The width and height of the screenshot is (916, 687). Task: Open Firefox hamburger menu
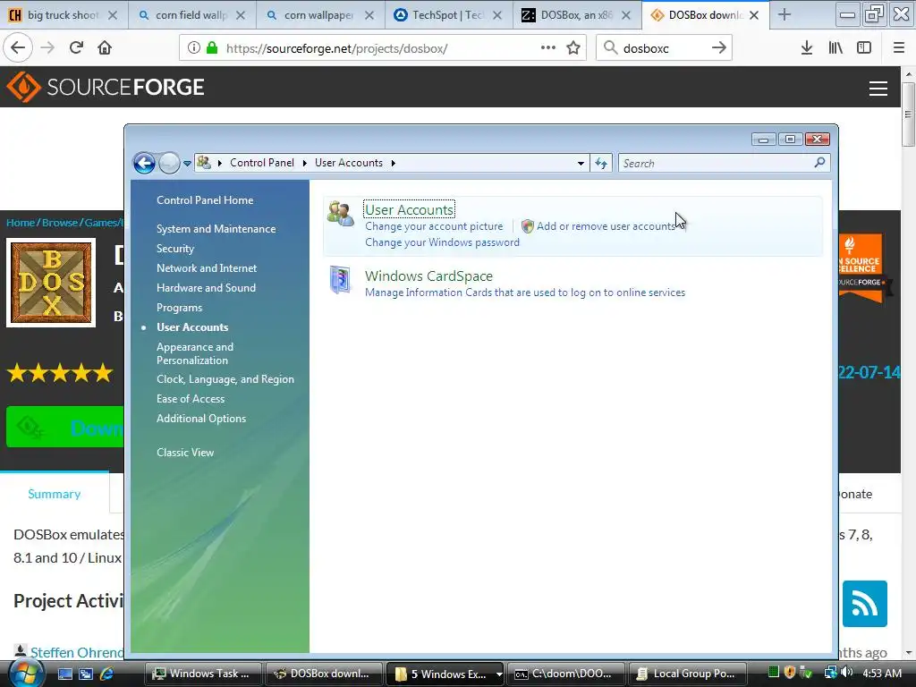coord(899,47)
